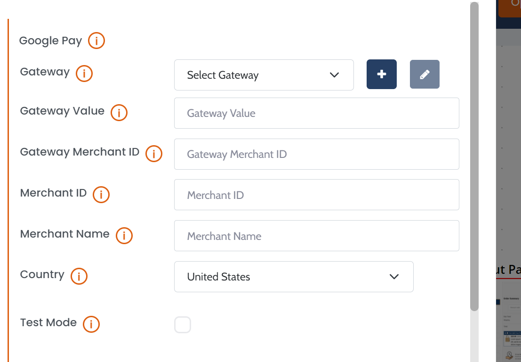Click the vertical scrollbar thumb
The image size is (521, 362).
coord(474,156)
